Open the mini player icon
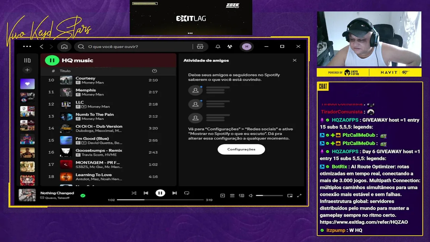The height and width of the screenshot is (242, 430). click(x=290, y=196)
